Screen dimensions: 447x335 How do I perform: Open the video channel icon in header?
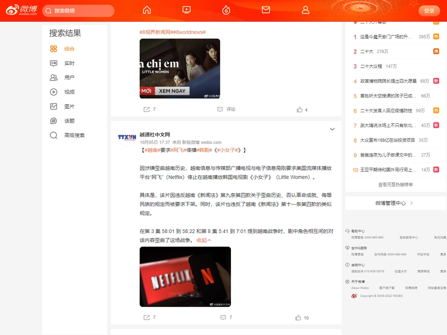pyautogui.click(x=186, y=10)
